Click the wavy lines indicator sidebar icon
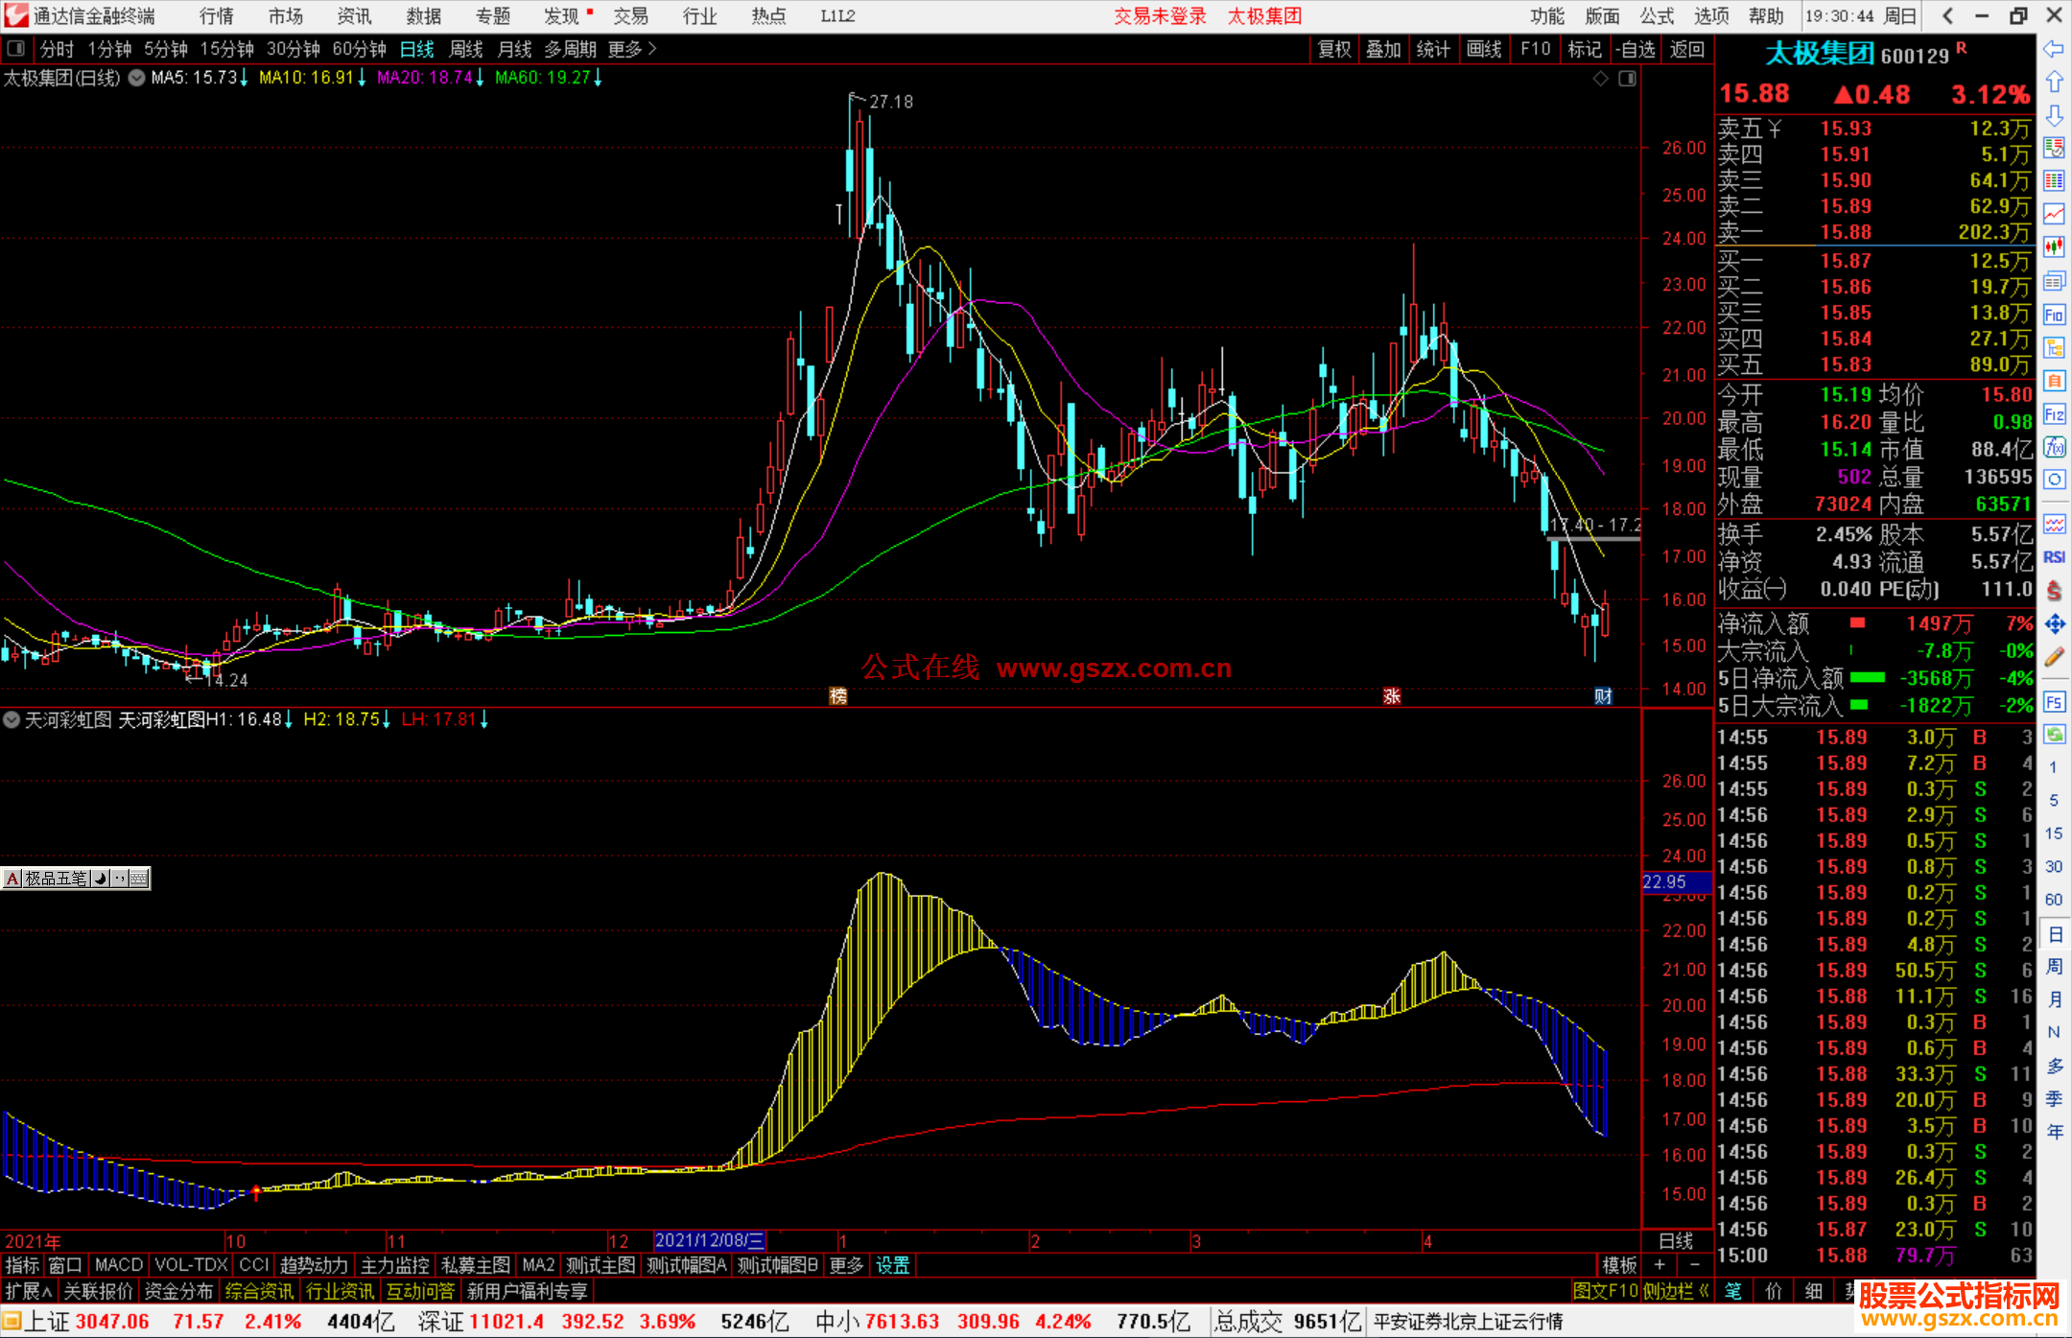The image size is (2072, 1338). (2054, 524)
